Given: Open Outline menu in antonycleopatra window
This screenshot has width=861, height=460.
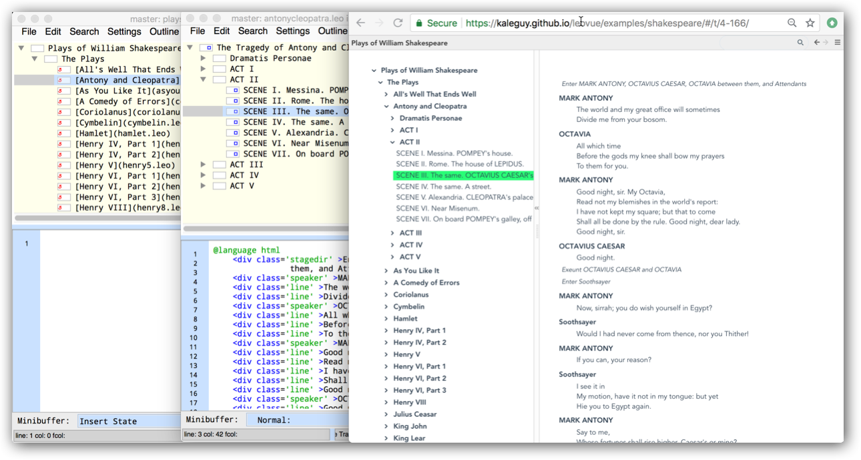Looking at the screenshot, I should click(332, 31).
